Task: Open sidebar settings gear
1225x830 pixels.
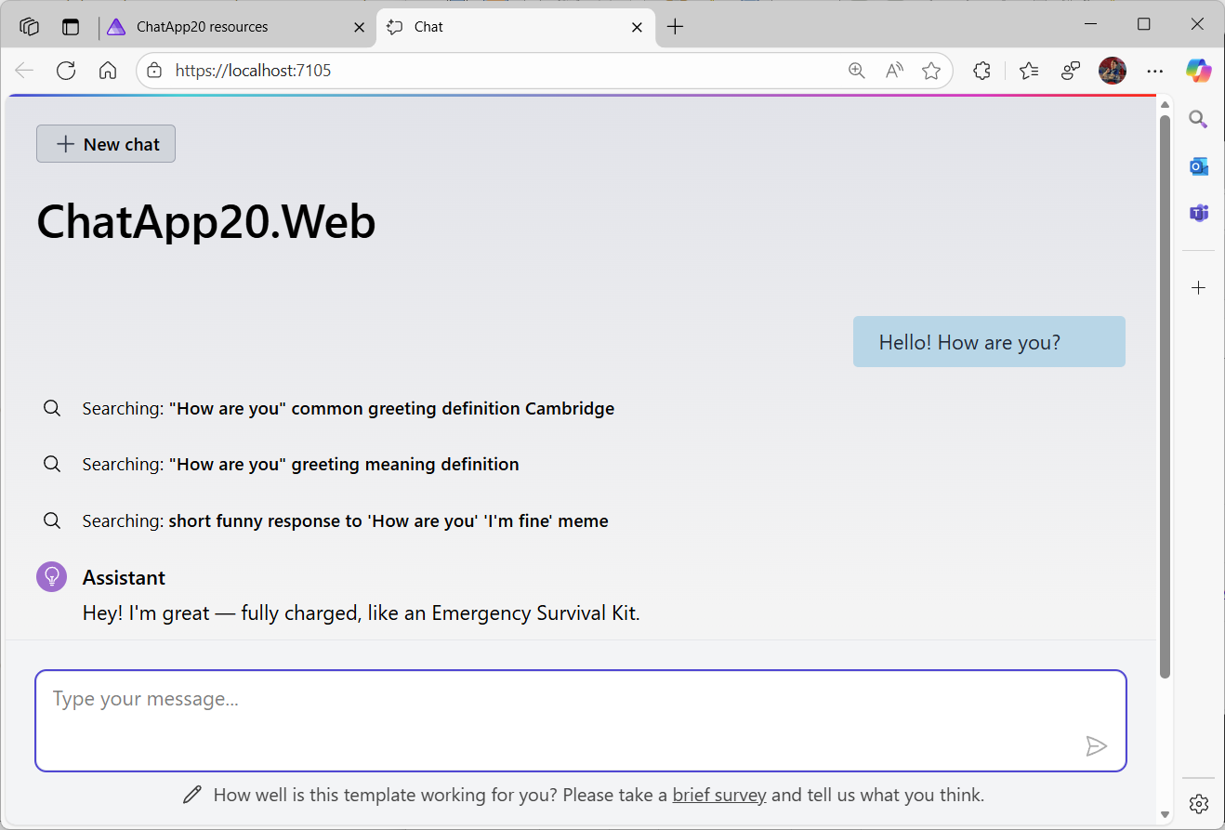Action: (1198, 803)
